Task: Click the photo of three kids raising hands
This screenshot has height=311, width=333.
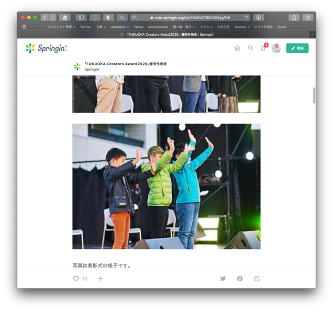Action: click(x=166, y=186)
